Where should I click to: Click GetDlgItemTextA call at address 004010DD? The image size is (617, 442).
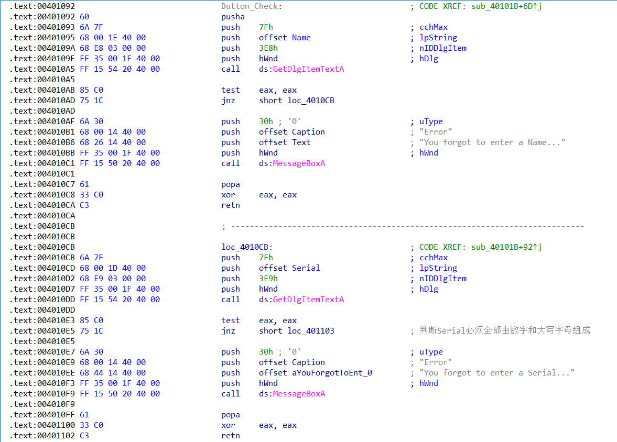tap(308, 300)
